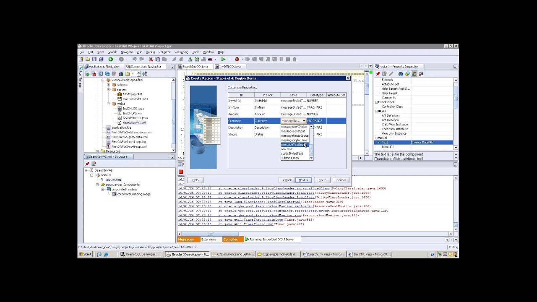This screenshot has height=302, width=537.
Task: Select InvDMLPG.xml in navigator tree
Action: click(132, 113)
